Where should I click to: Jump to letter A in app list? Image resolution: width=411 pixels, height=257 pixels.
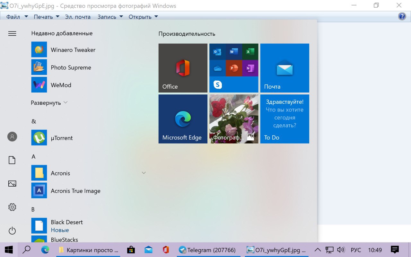[x=33, y=157]
